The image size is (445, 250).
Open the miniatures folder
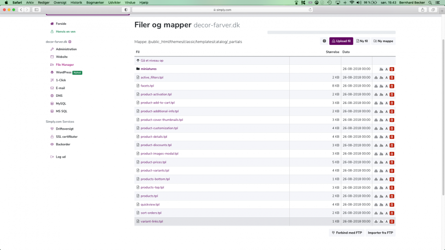pos(149,69)
